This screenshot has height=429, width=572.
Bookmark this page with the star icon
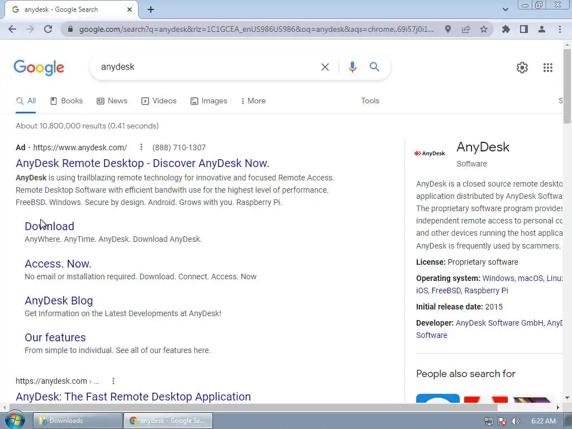click(484, 29)
